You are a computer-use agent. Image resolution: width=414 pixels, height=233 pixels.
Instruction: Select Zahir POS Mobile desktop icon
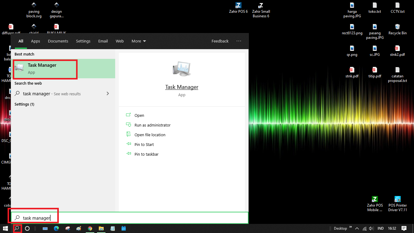pyautogui.click(x=375, y=204)
